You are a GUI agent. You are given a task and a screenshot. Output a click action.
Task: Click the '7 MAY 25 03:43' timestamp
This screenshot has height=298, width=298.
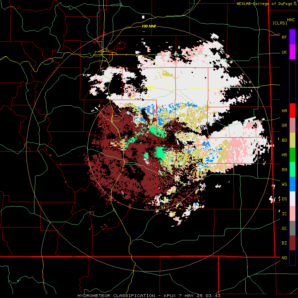coord(200,296)
